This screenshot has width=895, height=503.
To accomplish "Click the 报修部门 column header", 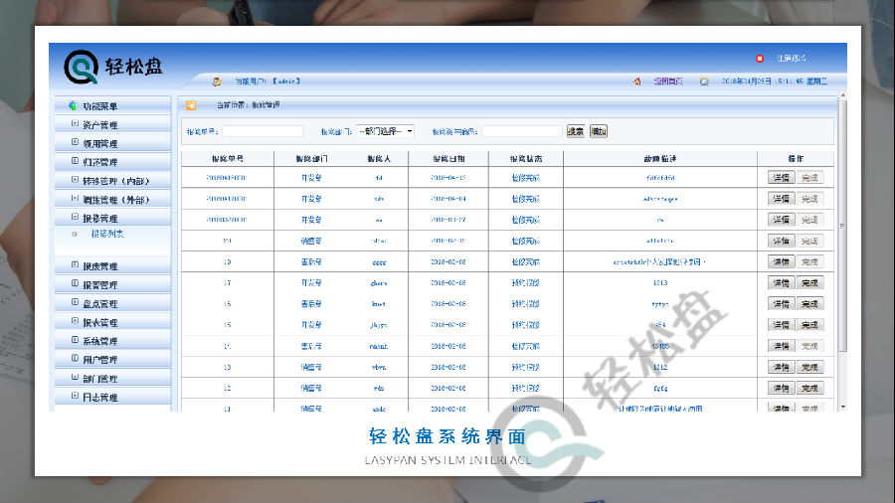I will (311, 158).
